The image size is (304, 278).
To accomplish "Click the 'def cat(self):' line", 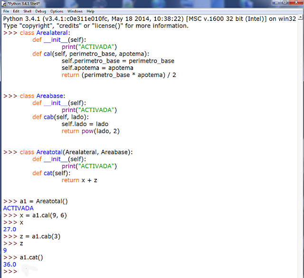I will [x=51, y=173].
